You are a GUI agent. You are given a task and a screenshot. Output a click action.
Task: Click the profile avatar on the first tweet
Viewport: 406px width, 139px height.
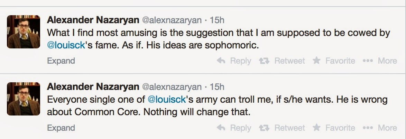coord(24,32)
